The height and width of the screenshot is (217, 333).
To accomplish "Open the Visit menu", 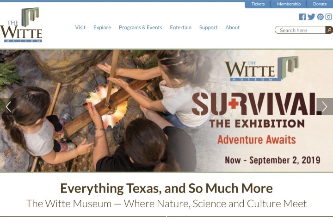I will (x=80, y=27).
